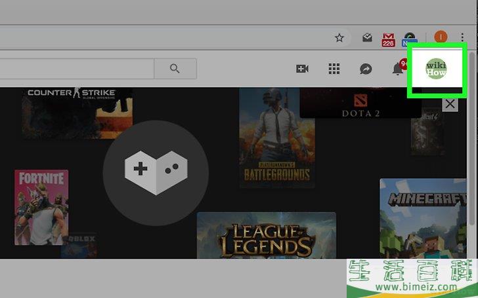Bookmark this page with the star icon
The width and height of the screenshot is (478, 298).
point(339,38)
